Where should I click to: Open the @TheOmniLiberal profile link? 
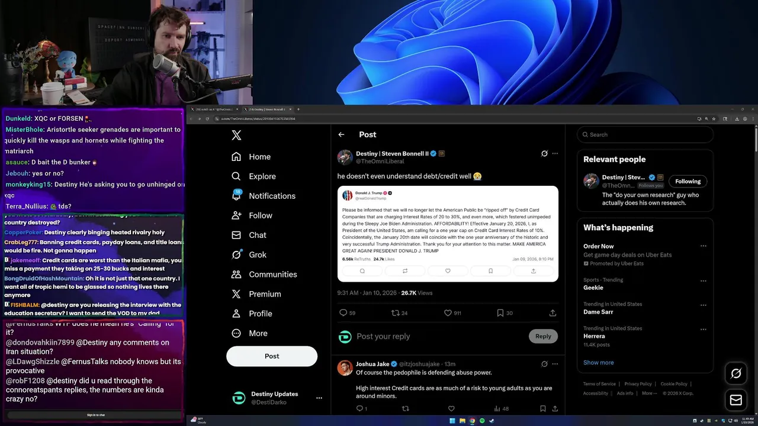(x=380, y=161)
